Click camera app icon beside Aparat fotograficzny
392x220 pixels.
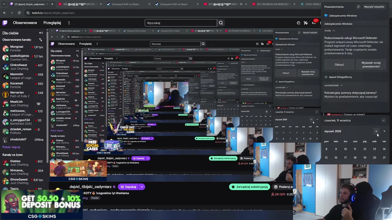click(x=326, y=77)
